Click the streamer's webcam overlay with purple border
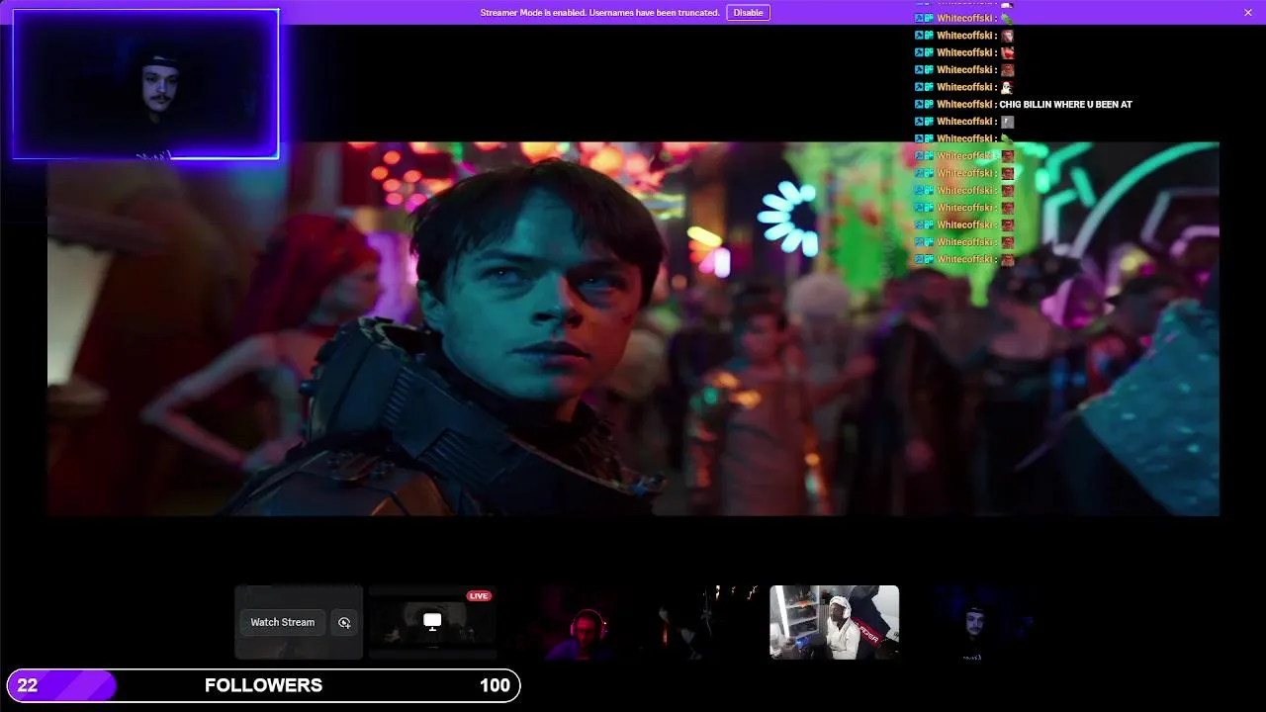1266x712 pixels. click(145, 84)
